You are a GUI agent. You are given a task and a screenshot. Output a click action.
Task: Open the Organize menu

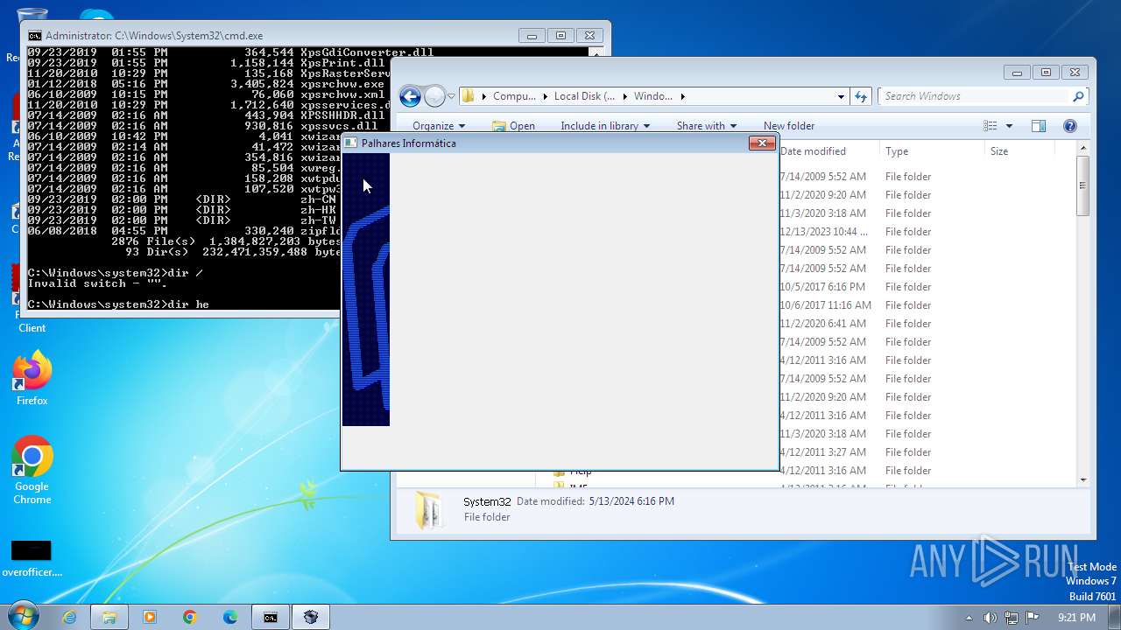pyautogui.click(x=438, y=126)
